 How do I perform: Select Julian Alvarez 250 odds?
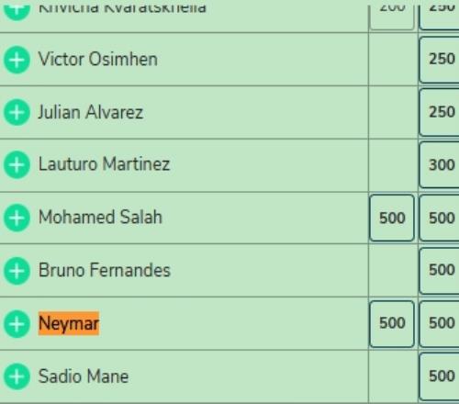pos(439,112)
